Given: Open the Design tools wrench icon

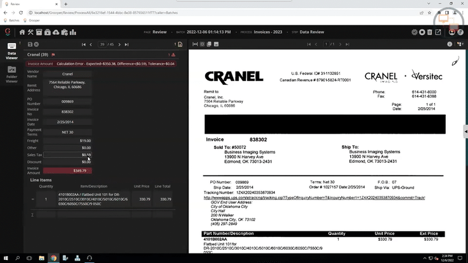Looking at the screenshot, I should [30, 32].
